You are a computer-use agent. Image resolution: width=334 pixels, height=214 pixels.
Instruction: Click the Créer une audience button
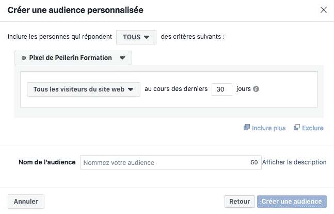click(292, 202)
